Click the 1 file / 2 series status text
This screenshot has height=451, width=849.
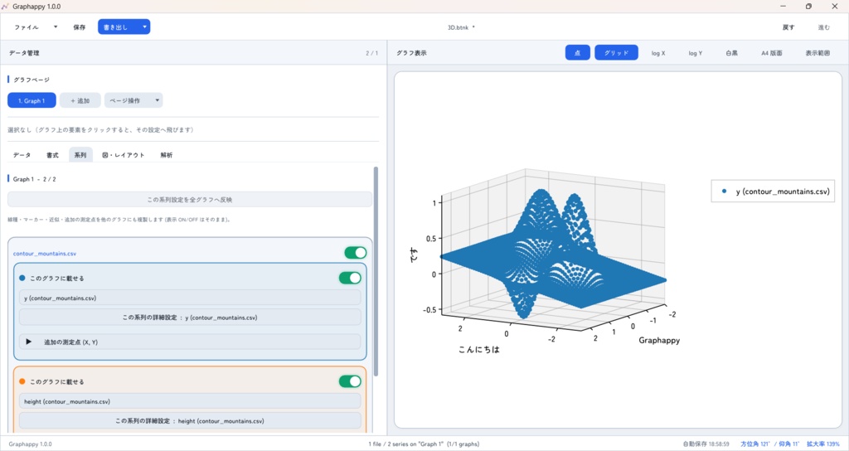(424, 444)
